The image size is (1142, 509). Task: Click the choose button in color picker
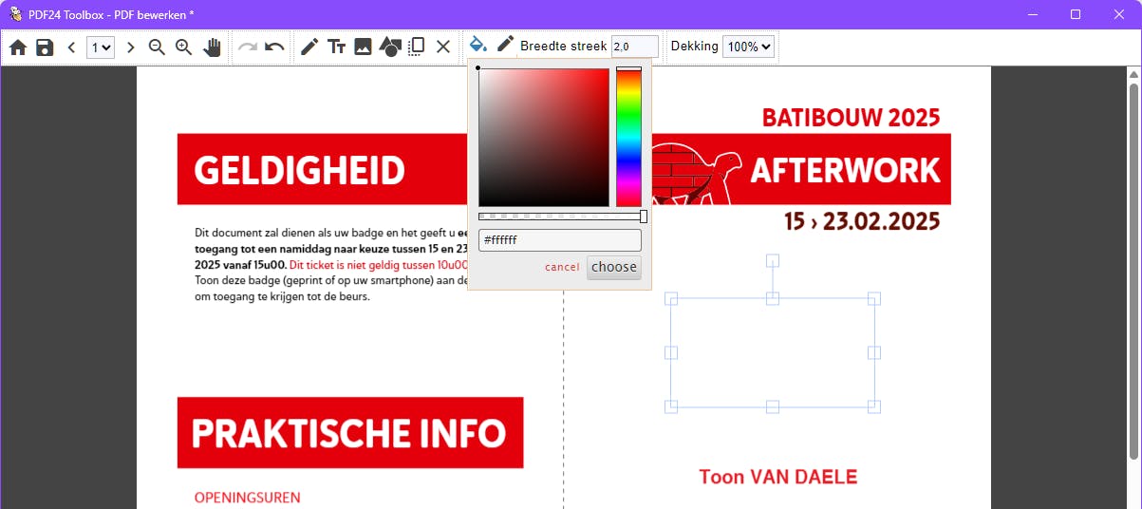[614, 267]
